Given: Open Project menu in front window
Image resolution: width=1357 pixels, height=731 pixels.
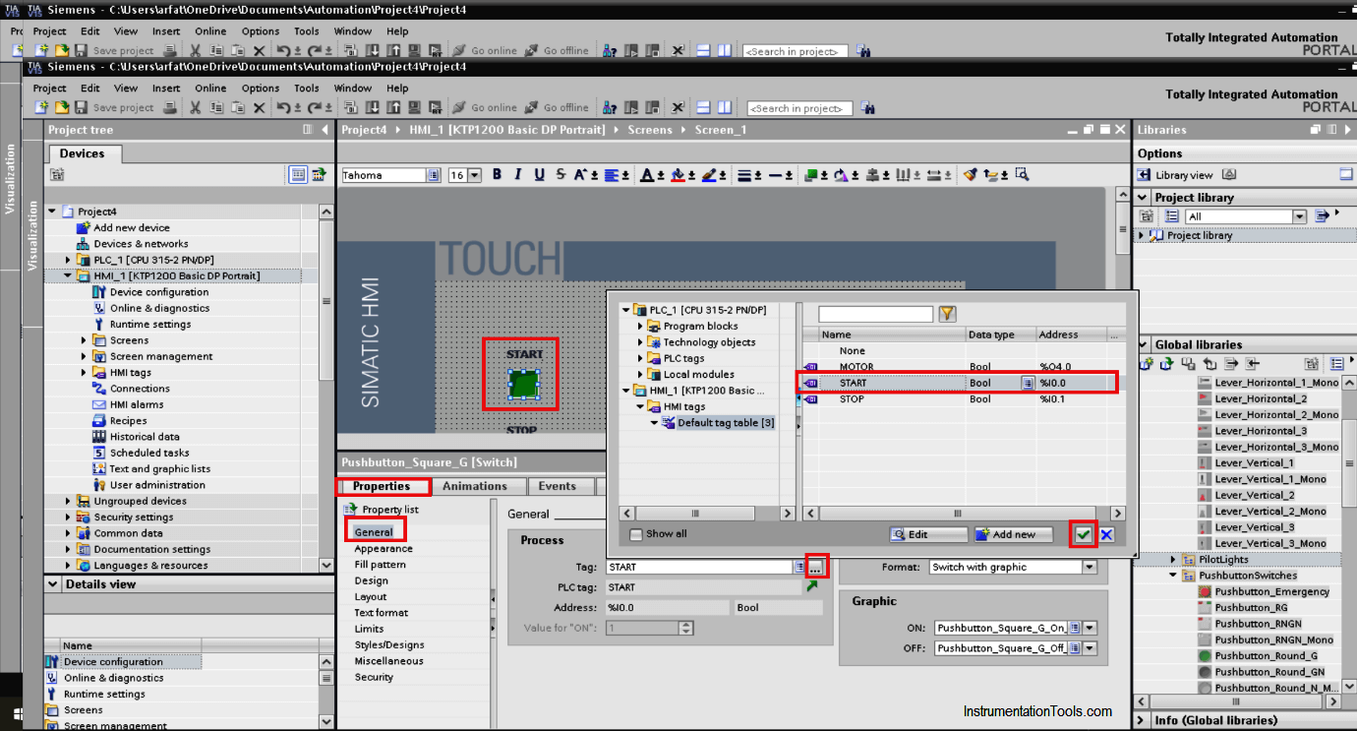Looking at the screenshot, I should coord(49,88).
